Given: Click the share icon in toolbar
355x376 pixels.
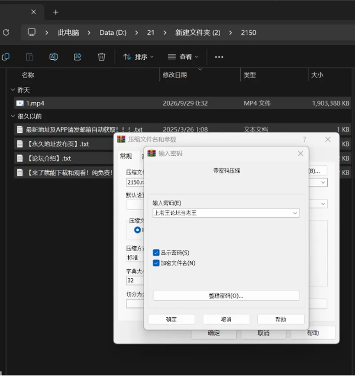Looking at the screenshot, I should tap(78, 57).
